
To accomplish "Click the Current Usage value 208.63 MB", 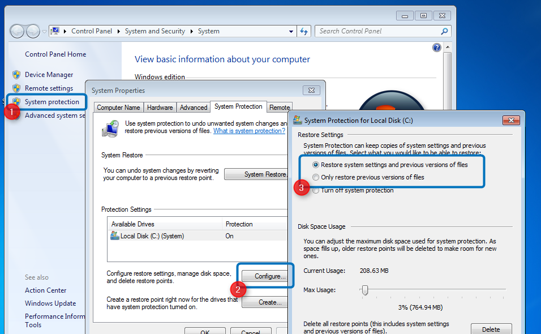I will [x=374, y=271].
